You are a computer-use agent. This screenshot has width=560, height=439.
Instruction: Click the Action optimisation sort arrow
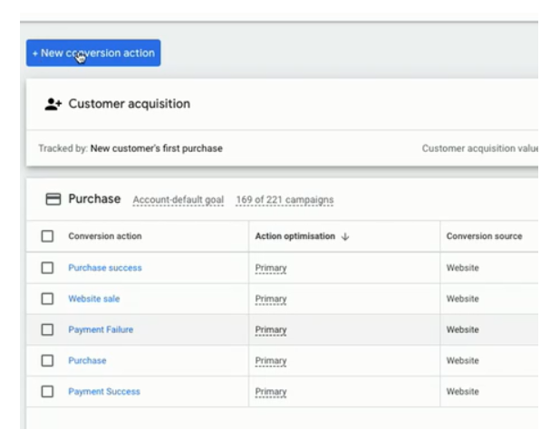click(x=345, y=236)
